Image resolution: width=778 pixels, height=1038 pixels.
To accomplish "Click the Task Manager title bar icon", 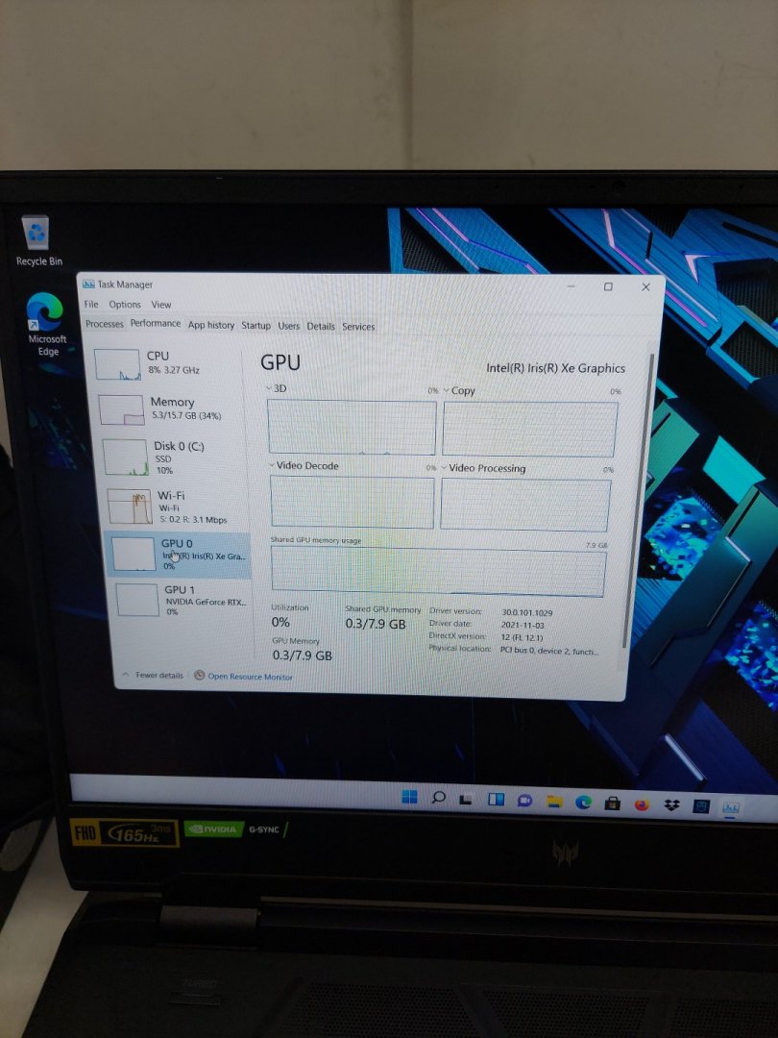I will click(x=88, y=284).
